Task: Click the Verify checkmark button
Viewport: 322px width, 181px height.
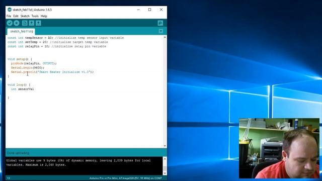Action: (x=10, y=23)
